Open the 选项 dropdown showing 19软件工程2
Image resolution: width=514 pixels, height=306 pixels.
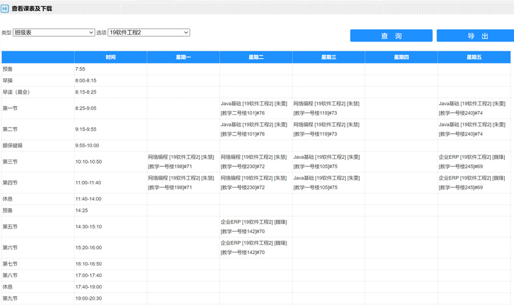pos(149,32)
